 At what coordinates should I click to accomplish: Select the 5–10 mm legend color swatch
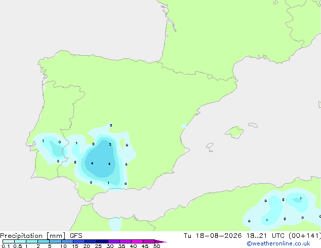point(56,241)
